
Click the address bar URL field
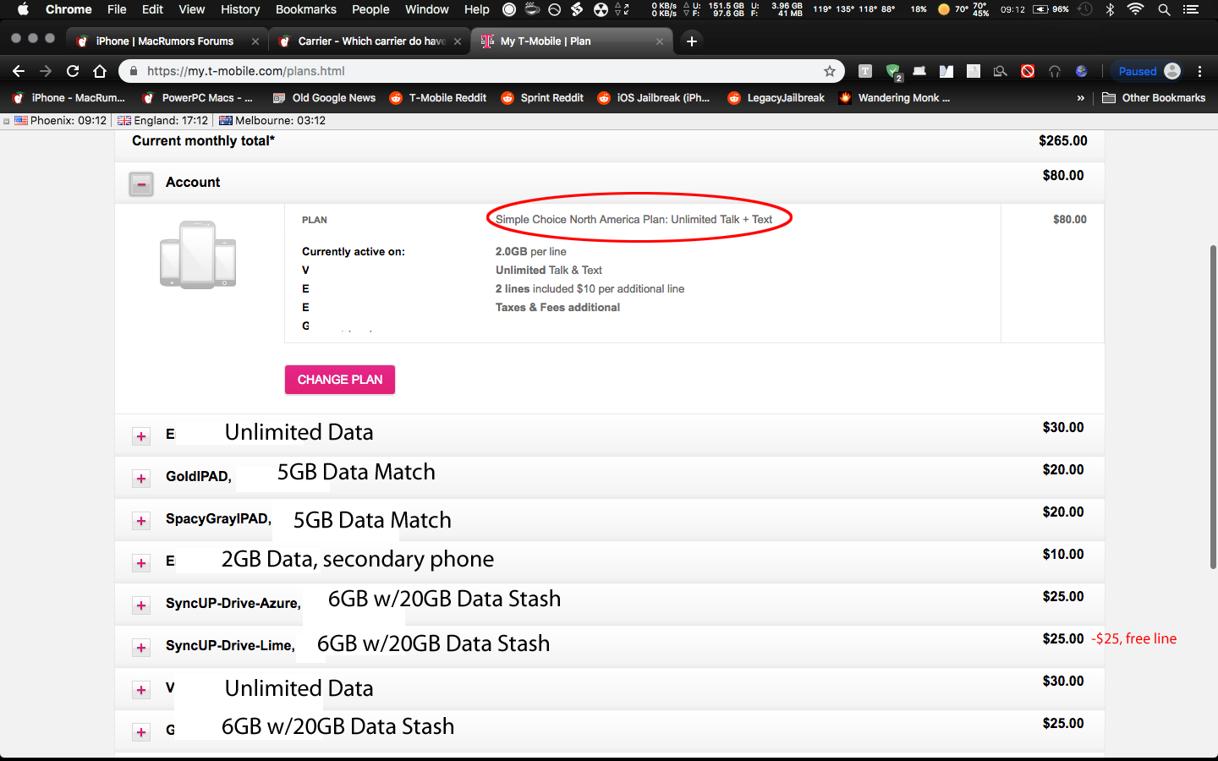(482, 71)
